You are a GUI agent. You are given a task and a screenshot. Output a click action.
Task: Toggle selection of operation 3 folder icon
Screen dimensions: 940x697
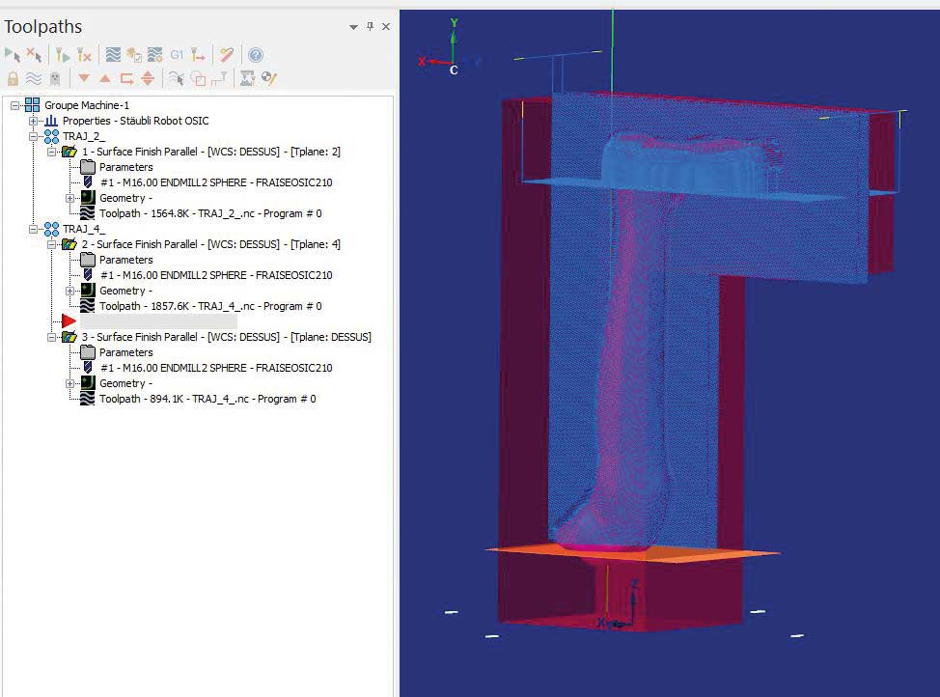point(69,337)
